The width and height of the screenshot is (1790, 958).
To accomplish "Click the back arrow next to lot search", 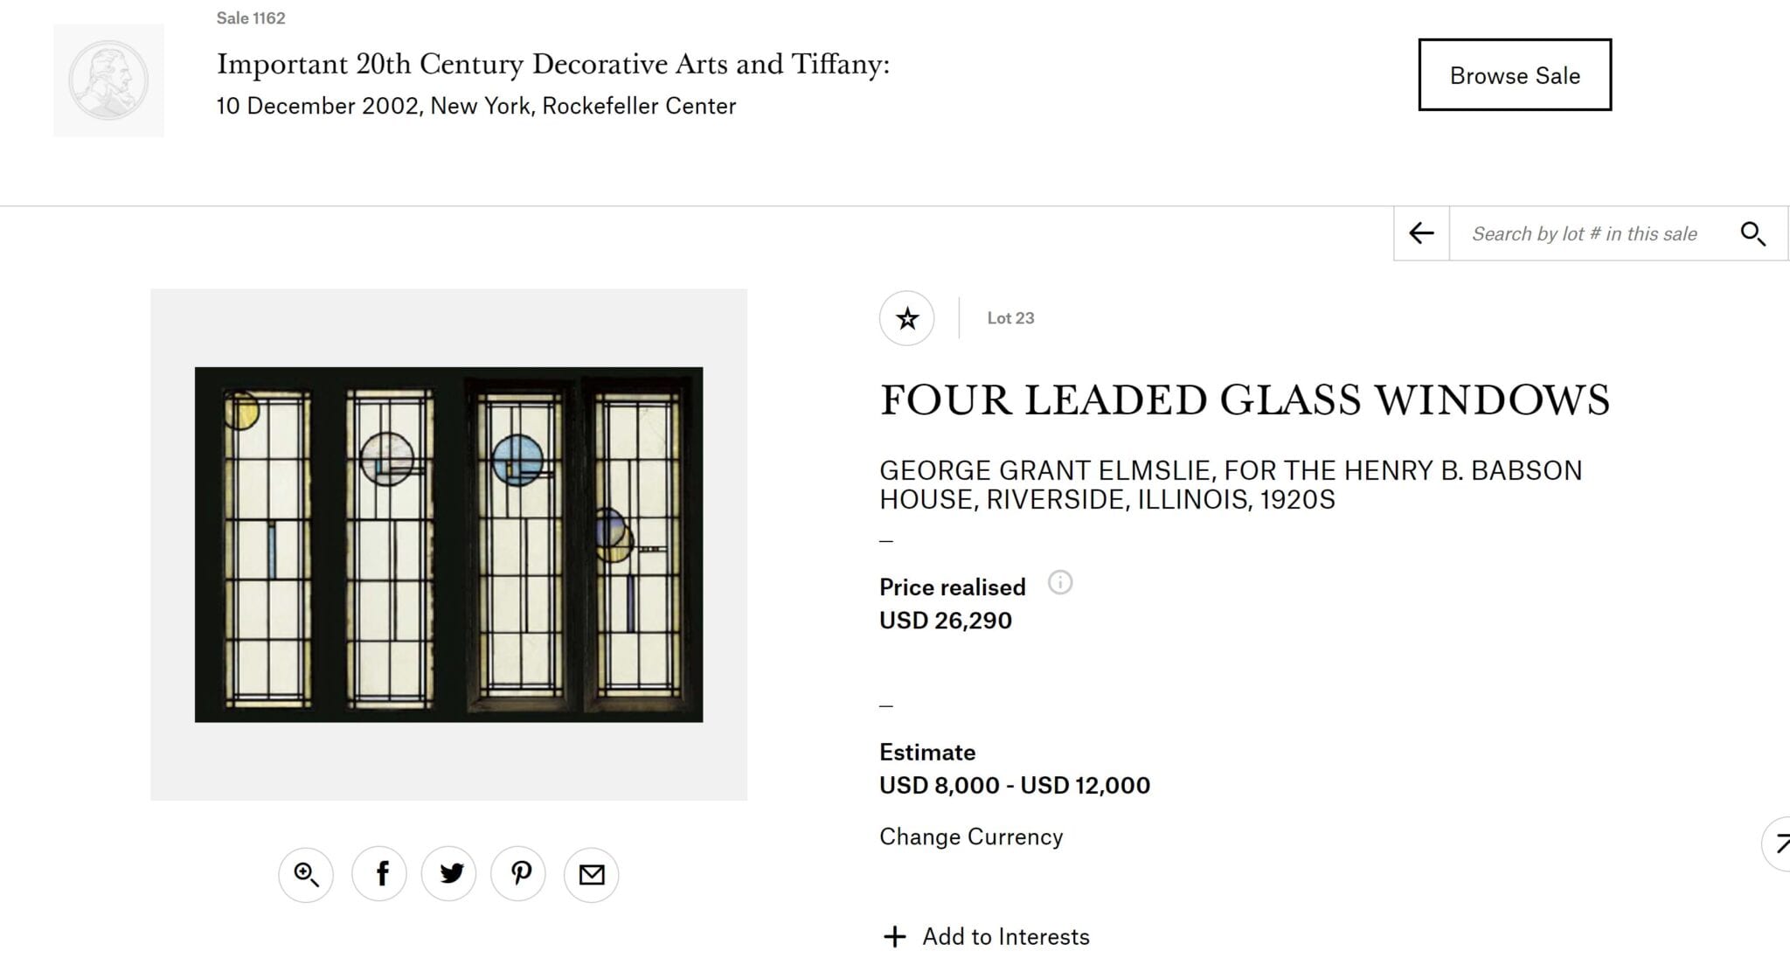I will (x=1422, y=233).
